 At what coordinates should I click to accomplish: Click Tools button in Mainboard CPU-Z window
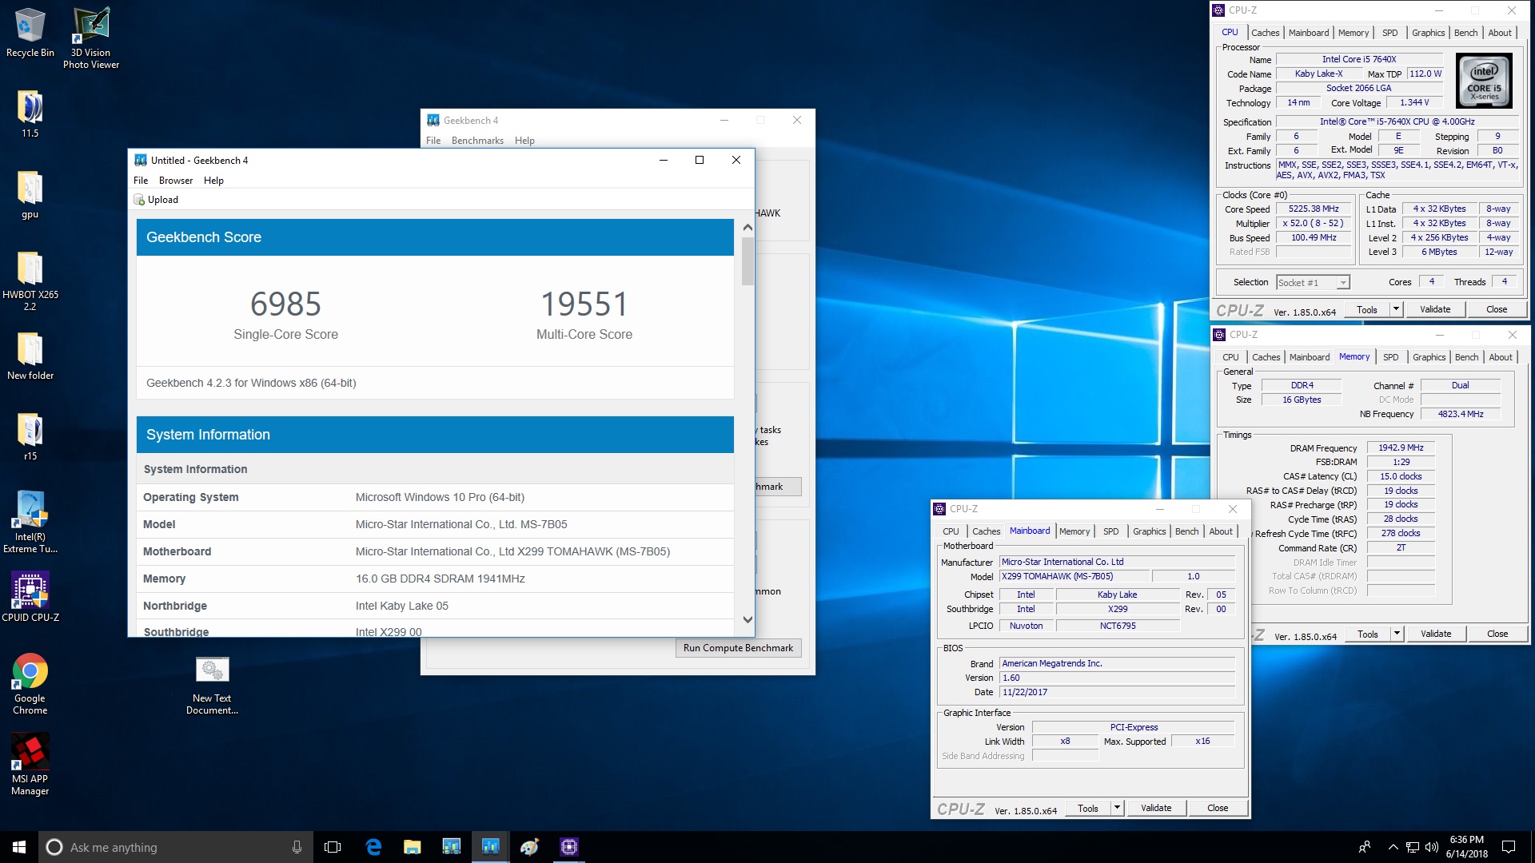pos(1087,808)
